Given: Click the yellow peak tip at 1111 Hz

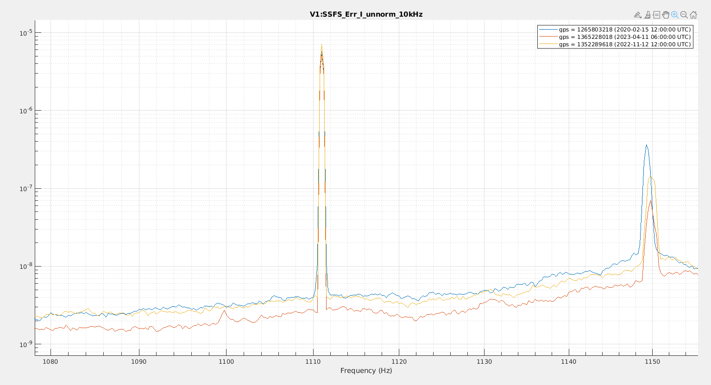Looking at the screenshot, I should (x=321, y=45).
